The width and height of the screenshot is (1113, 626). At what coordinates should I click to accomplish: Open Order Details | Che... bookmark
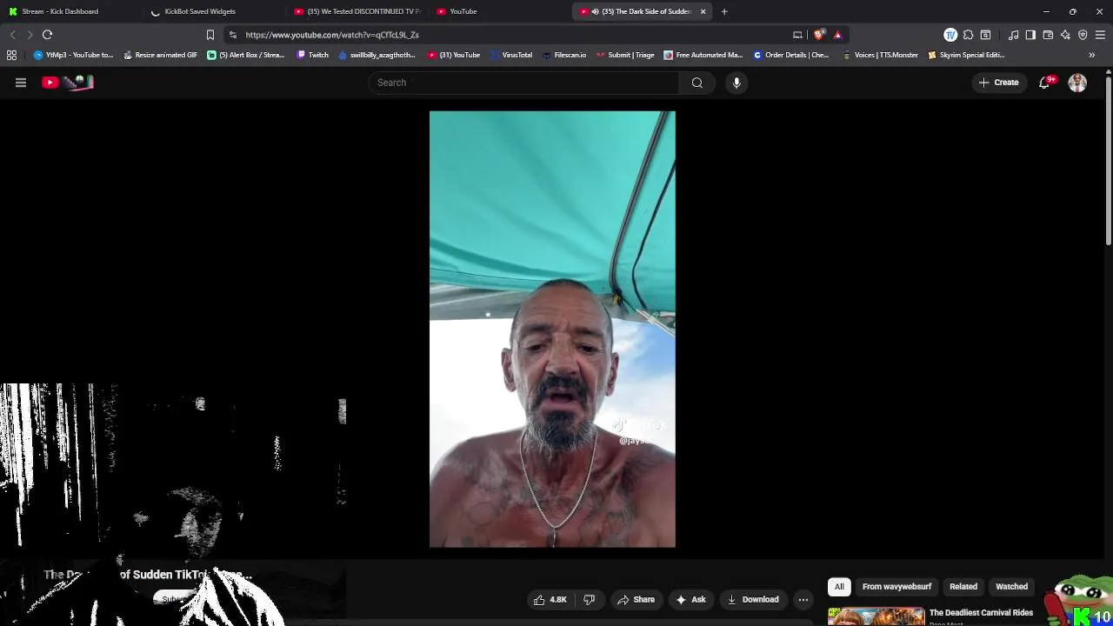pyautogui.click(x=790, y=55)
